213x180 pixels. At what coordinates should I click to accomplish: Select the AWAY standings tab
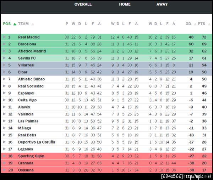click(162, 4)
